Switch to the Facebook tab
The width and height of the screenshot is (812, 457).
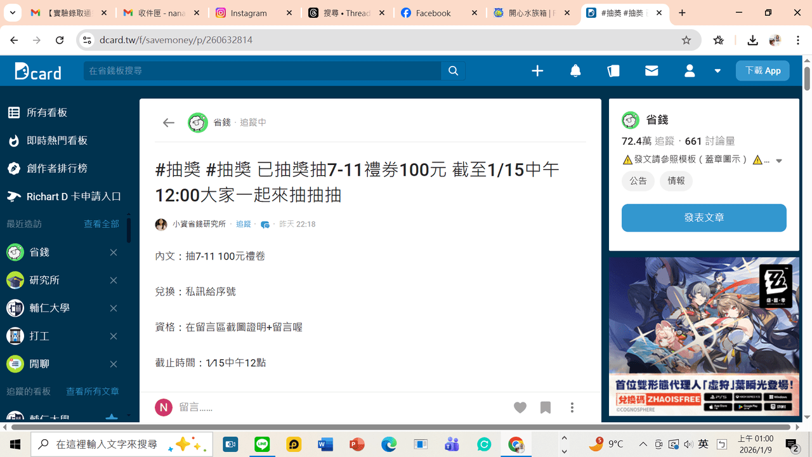(439, 13)
